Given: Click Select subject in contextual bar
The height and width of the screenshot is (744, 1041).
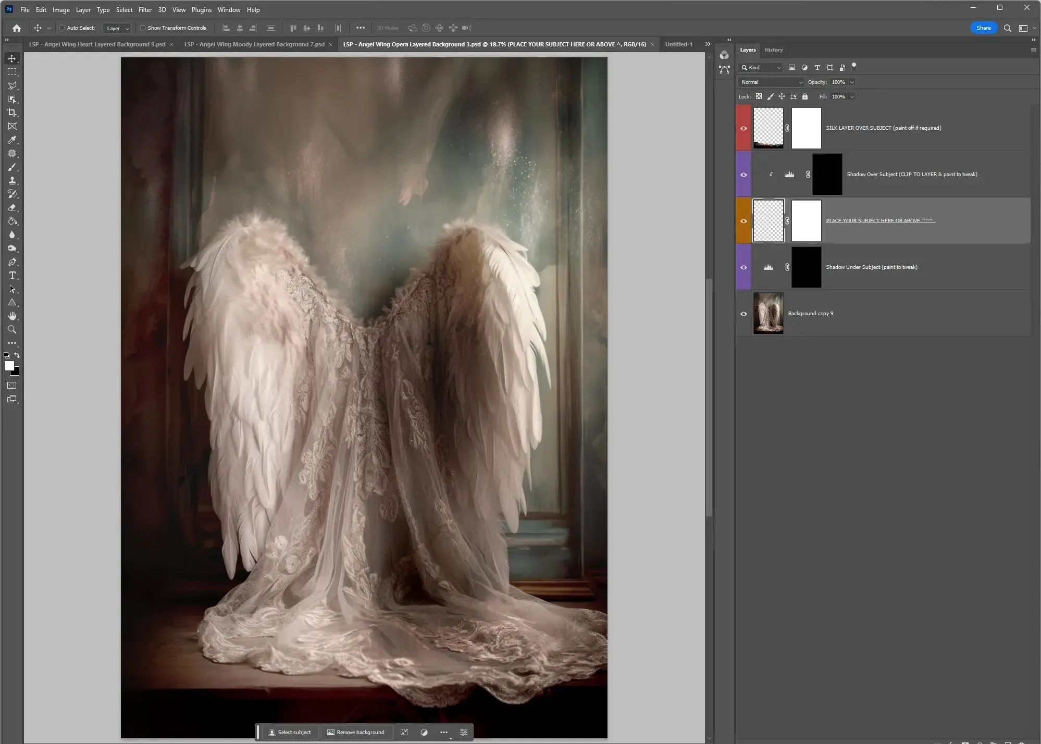Looking at the screenshot, I should point(290,732).
